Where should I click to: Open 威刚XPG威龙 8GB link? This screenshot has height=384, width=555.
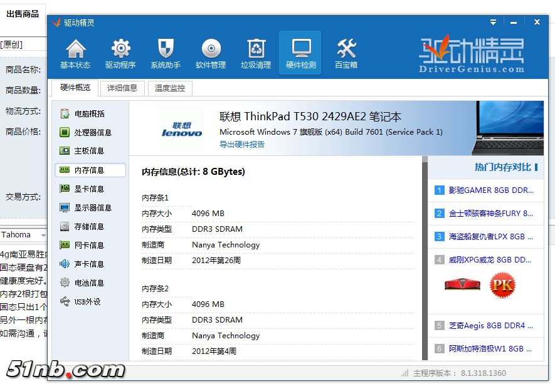coord(490,260)
